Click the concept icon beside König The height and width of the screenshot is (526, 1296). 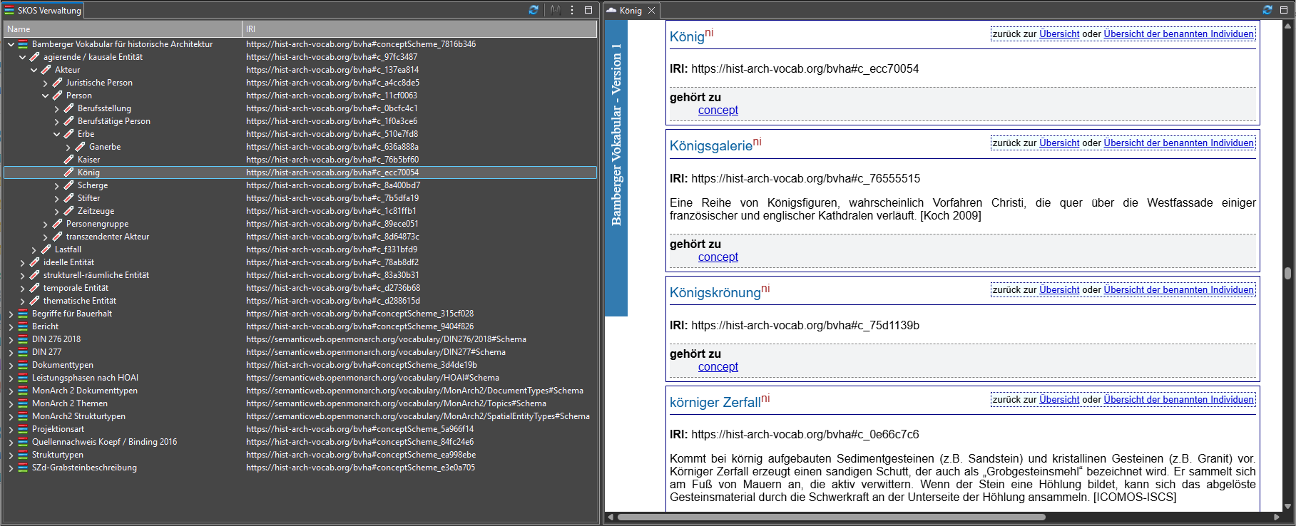coord(68,172)
